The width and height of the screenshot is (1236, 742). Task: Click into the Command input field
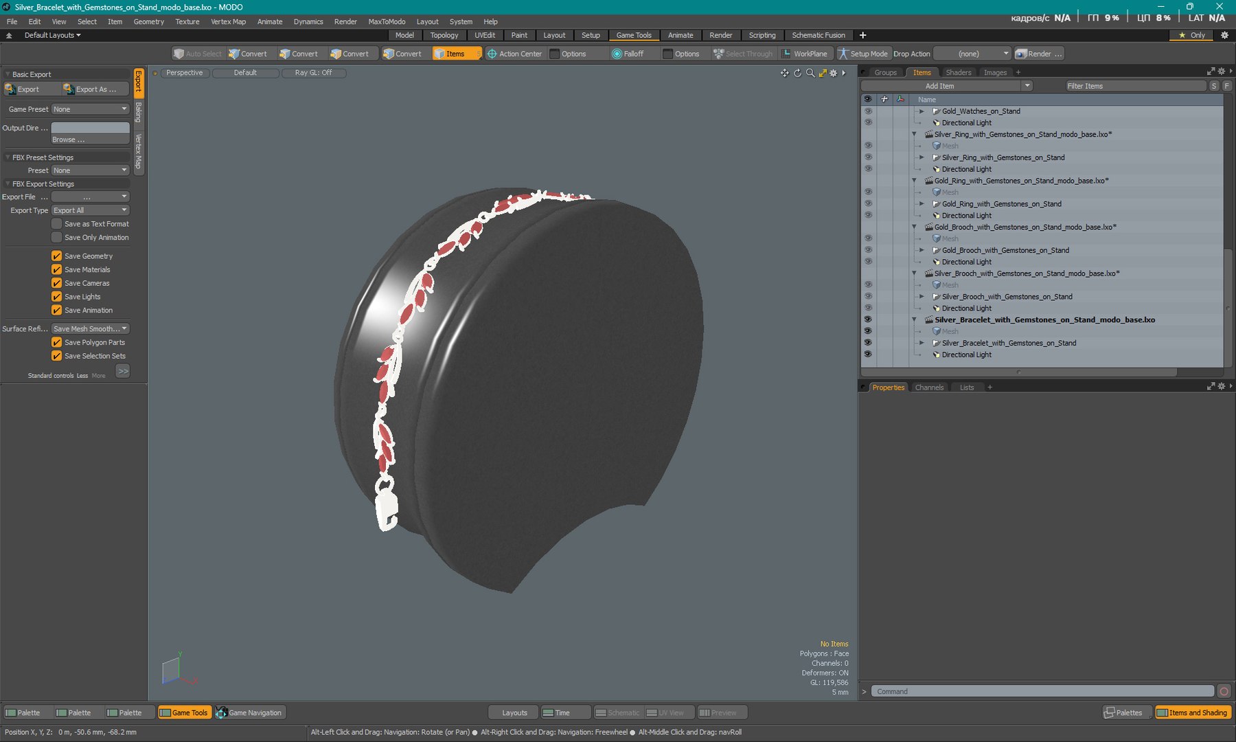tap(1042, 691)
